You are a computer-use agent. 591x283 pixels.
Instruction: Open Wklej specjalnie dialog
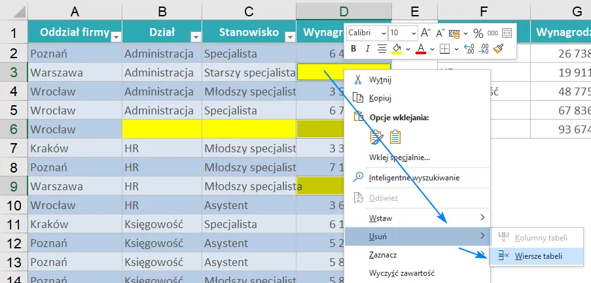(x=418, y=158)
